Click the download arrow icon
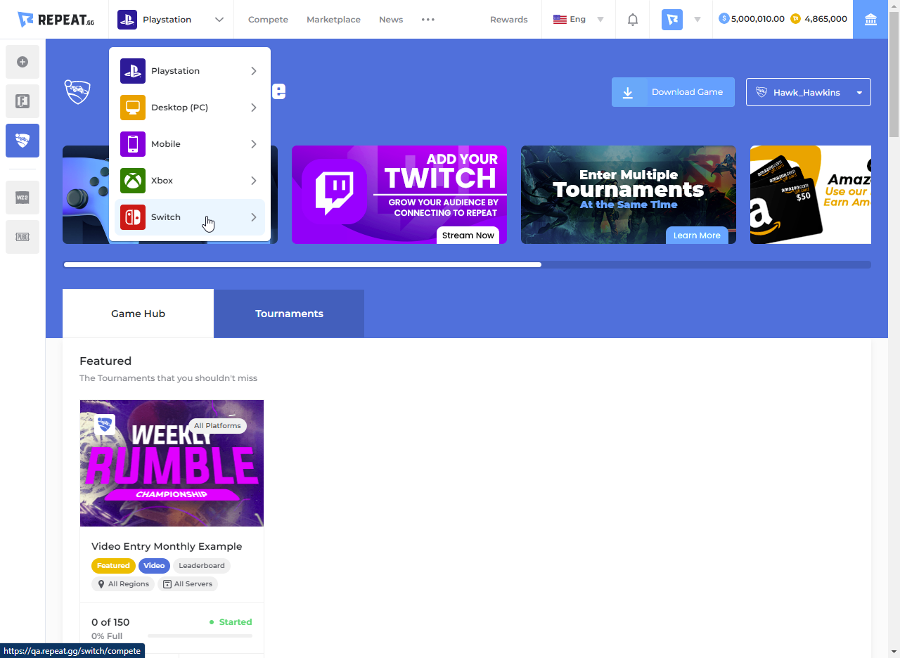 [x=628, y=92]
